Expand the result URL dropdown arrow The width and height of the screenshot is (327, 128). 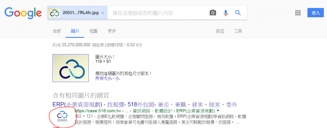pyautogui.click(x=218, y=110)
